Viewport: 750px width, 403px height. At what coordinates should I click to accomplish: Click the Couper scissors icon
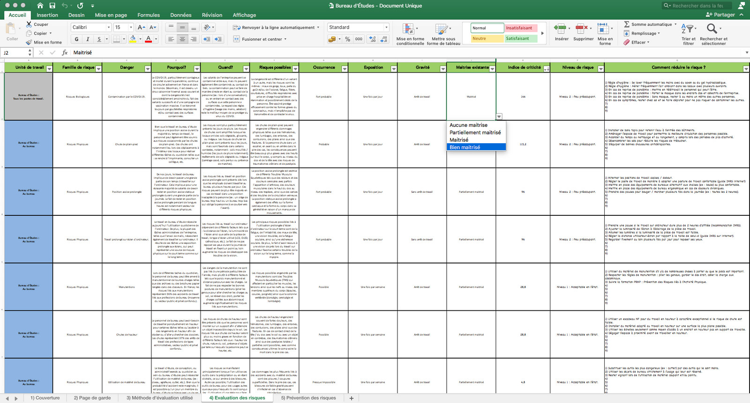(29, 24)
